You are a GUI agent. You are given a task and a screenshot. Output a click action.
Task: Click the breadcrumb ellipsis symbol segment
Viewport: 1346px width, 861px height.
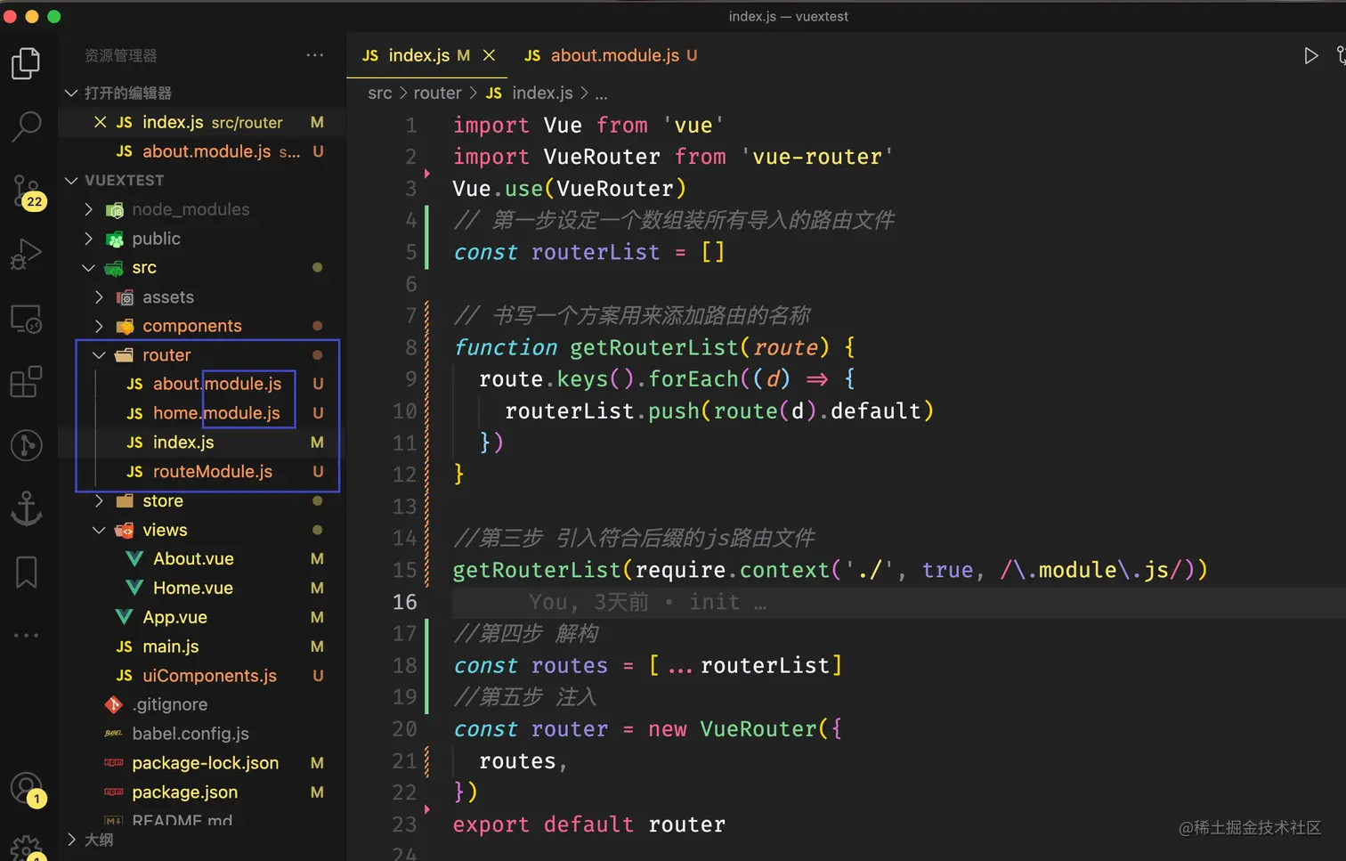coord(601,93)
